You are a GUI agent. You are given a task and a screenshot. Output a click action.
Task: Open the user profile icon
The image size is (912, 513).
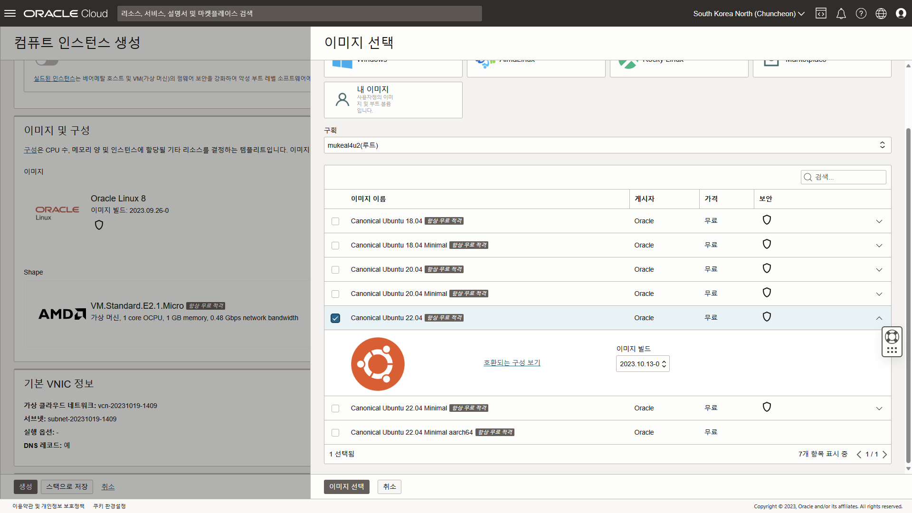[x=901, y=13]
